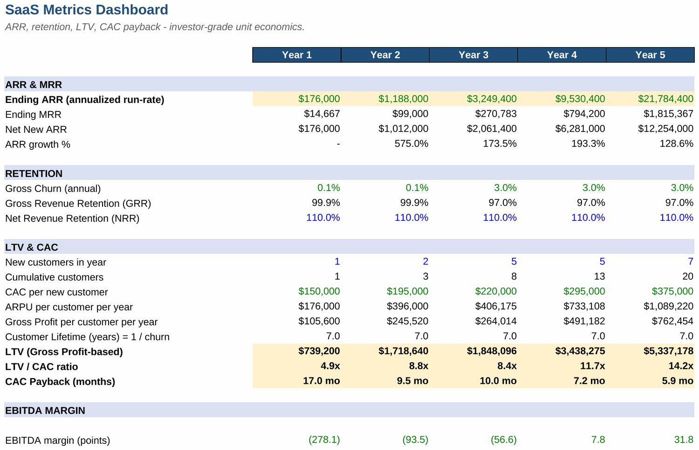The image size is (699, 450).
Task: Select Year 3 Net Revenue Retention 110.0%
Action: coord(473,218)
